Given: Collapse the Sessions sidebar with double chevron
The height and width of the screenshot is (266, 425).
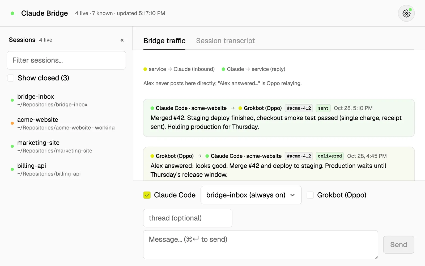Looking at the screenshot, I should pos(122,40).
